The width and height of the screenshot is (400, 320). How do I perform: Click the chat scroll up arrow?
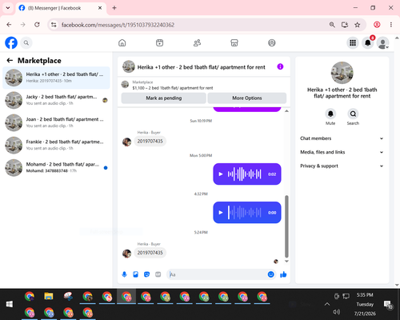[286, 111]
